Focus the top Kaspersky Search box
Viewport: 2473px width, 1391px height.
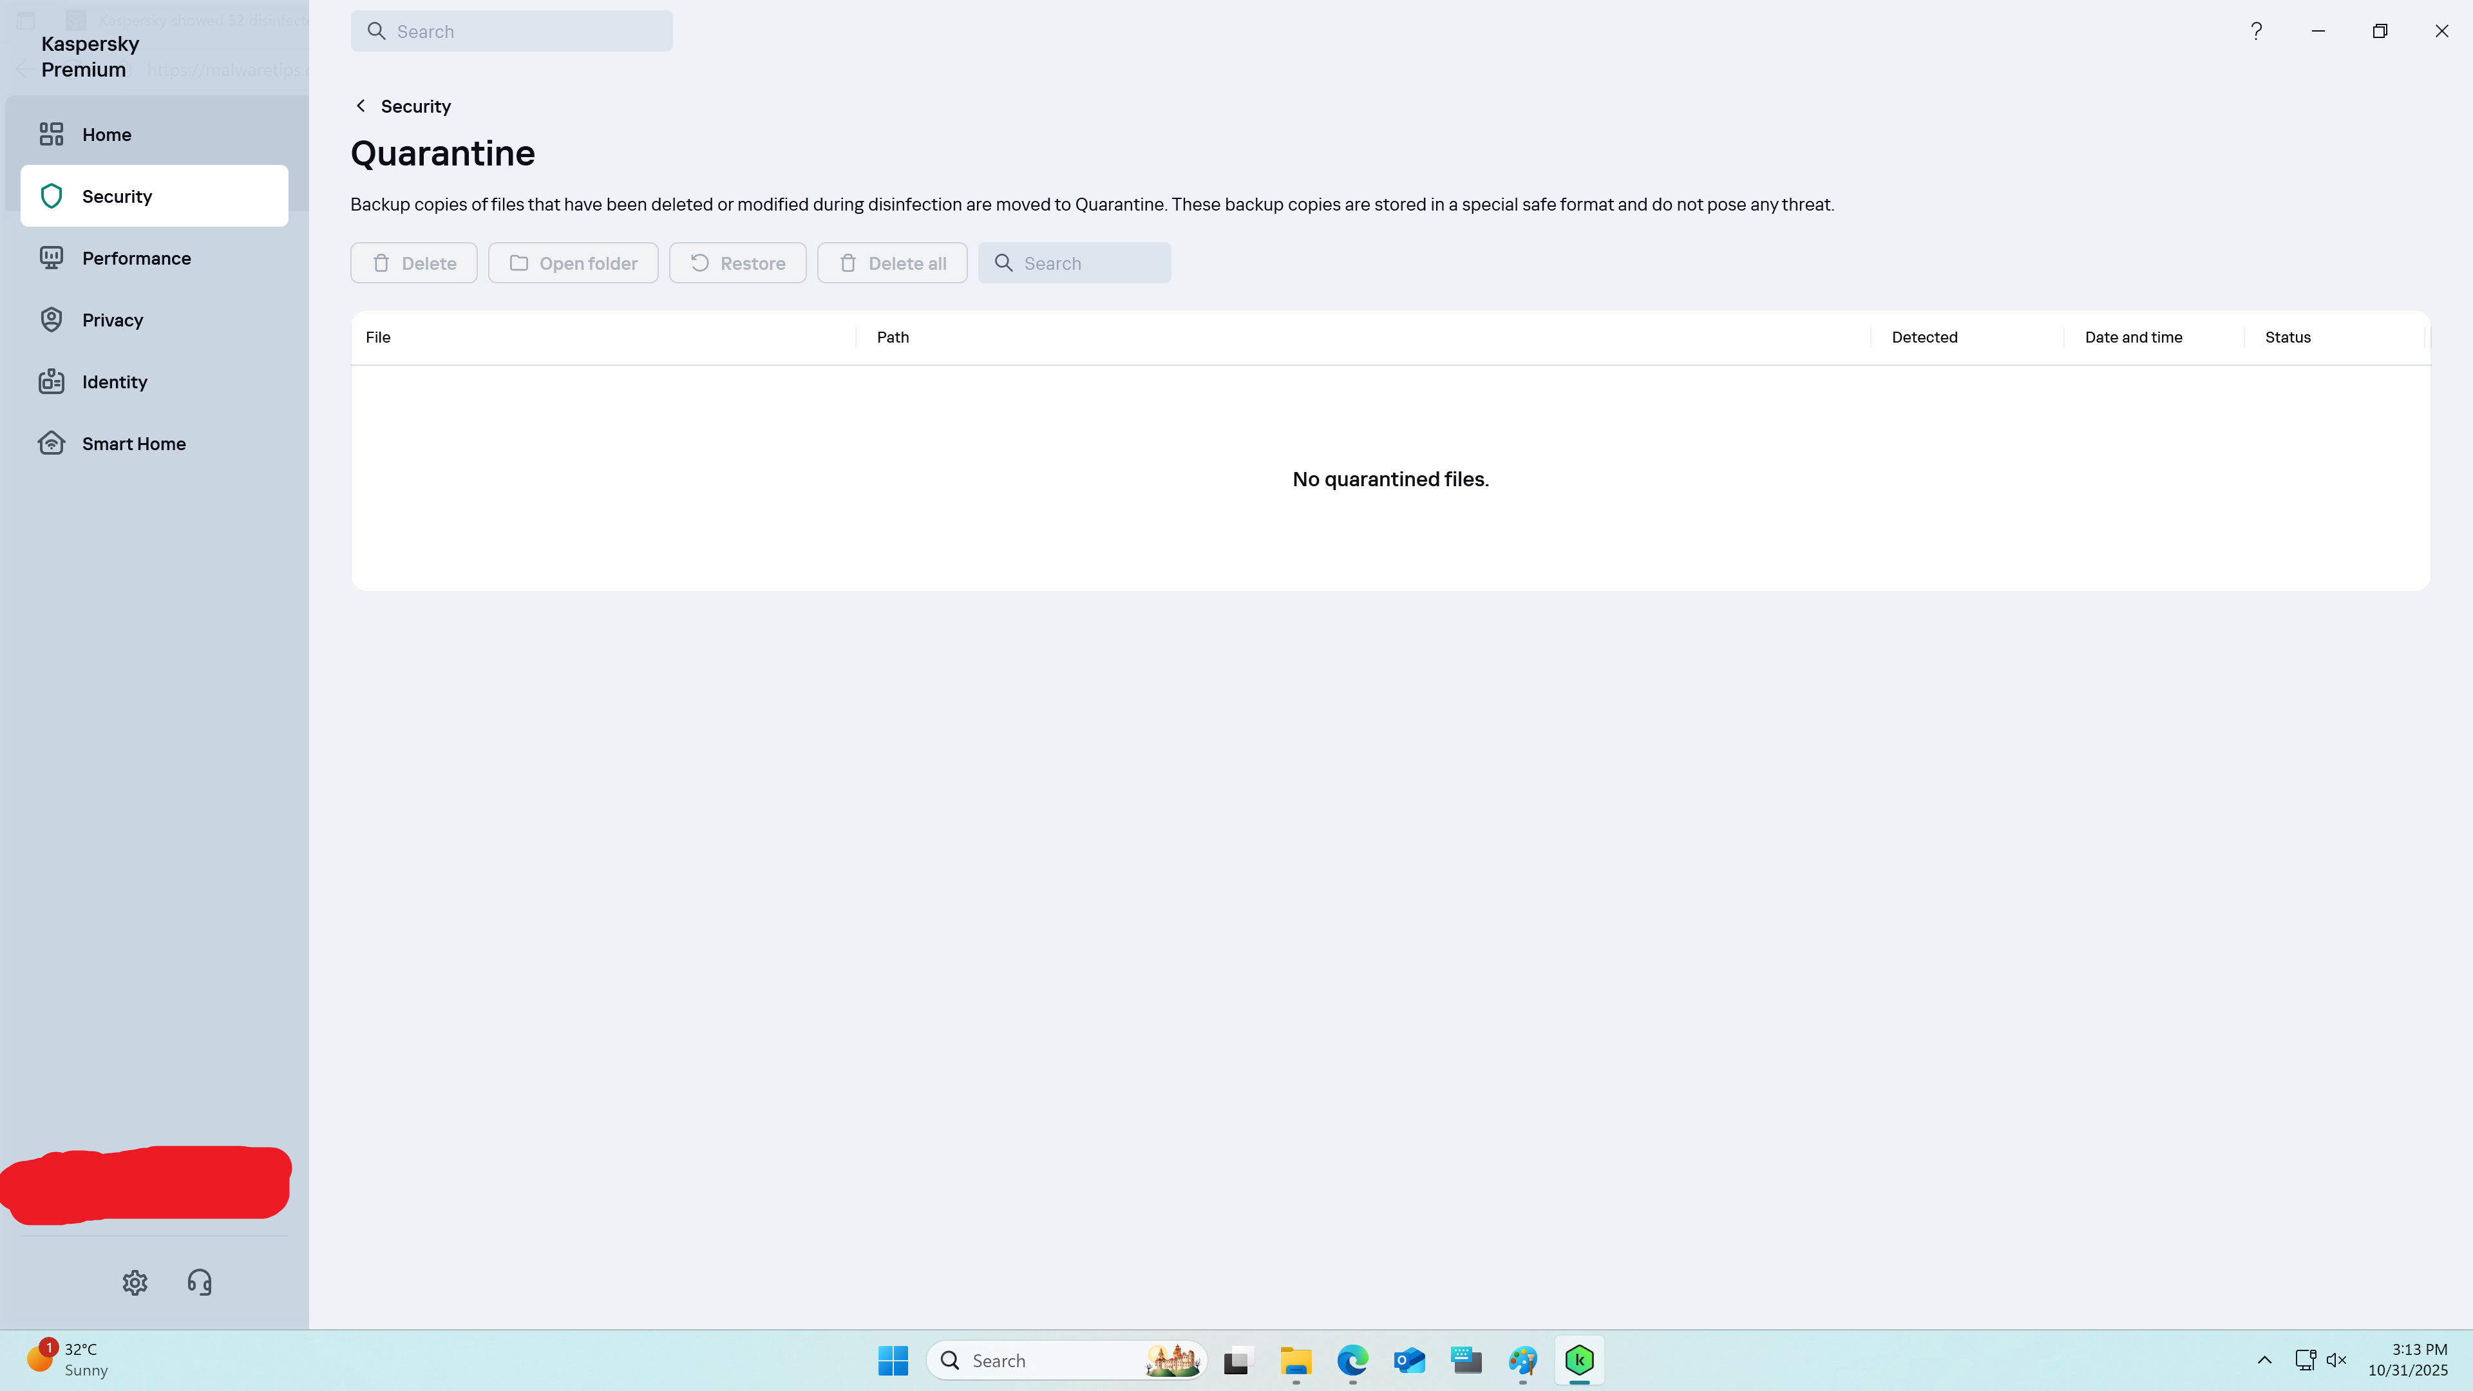512,31
